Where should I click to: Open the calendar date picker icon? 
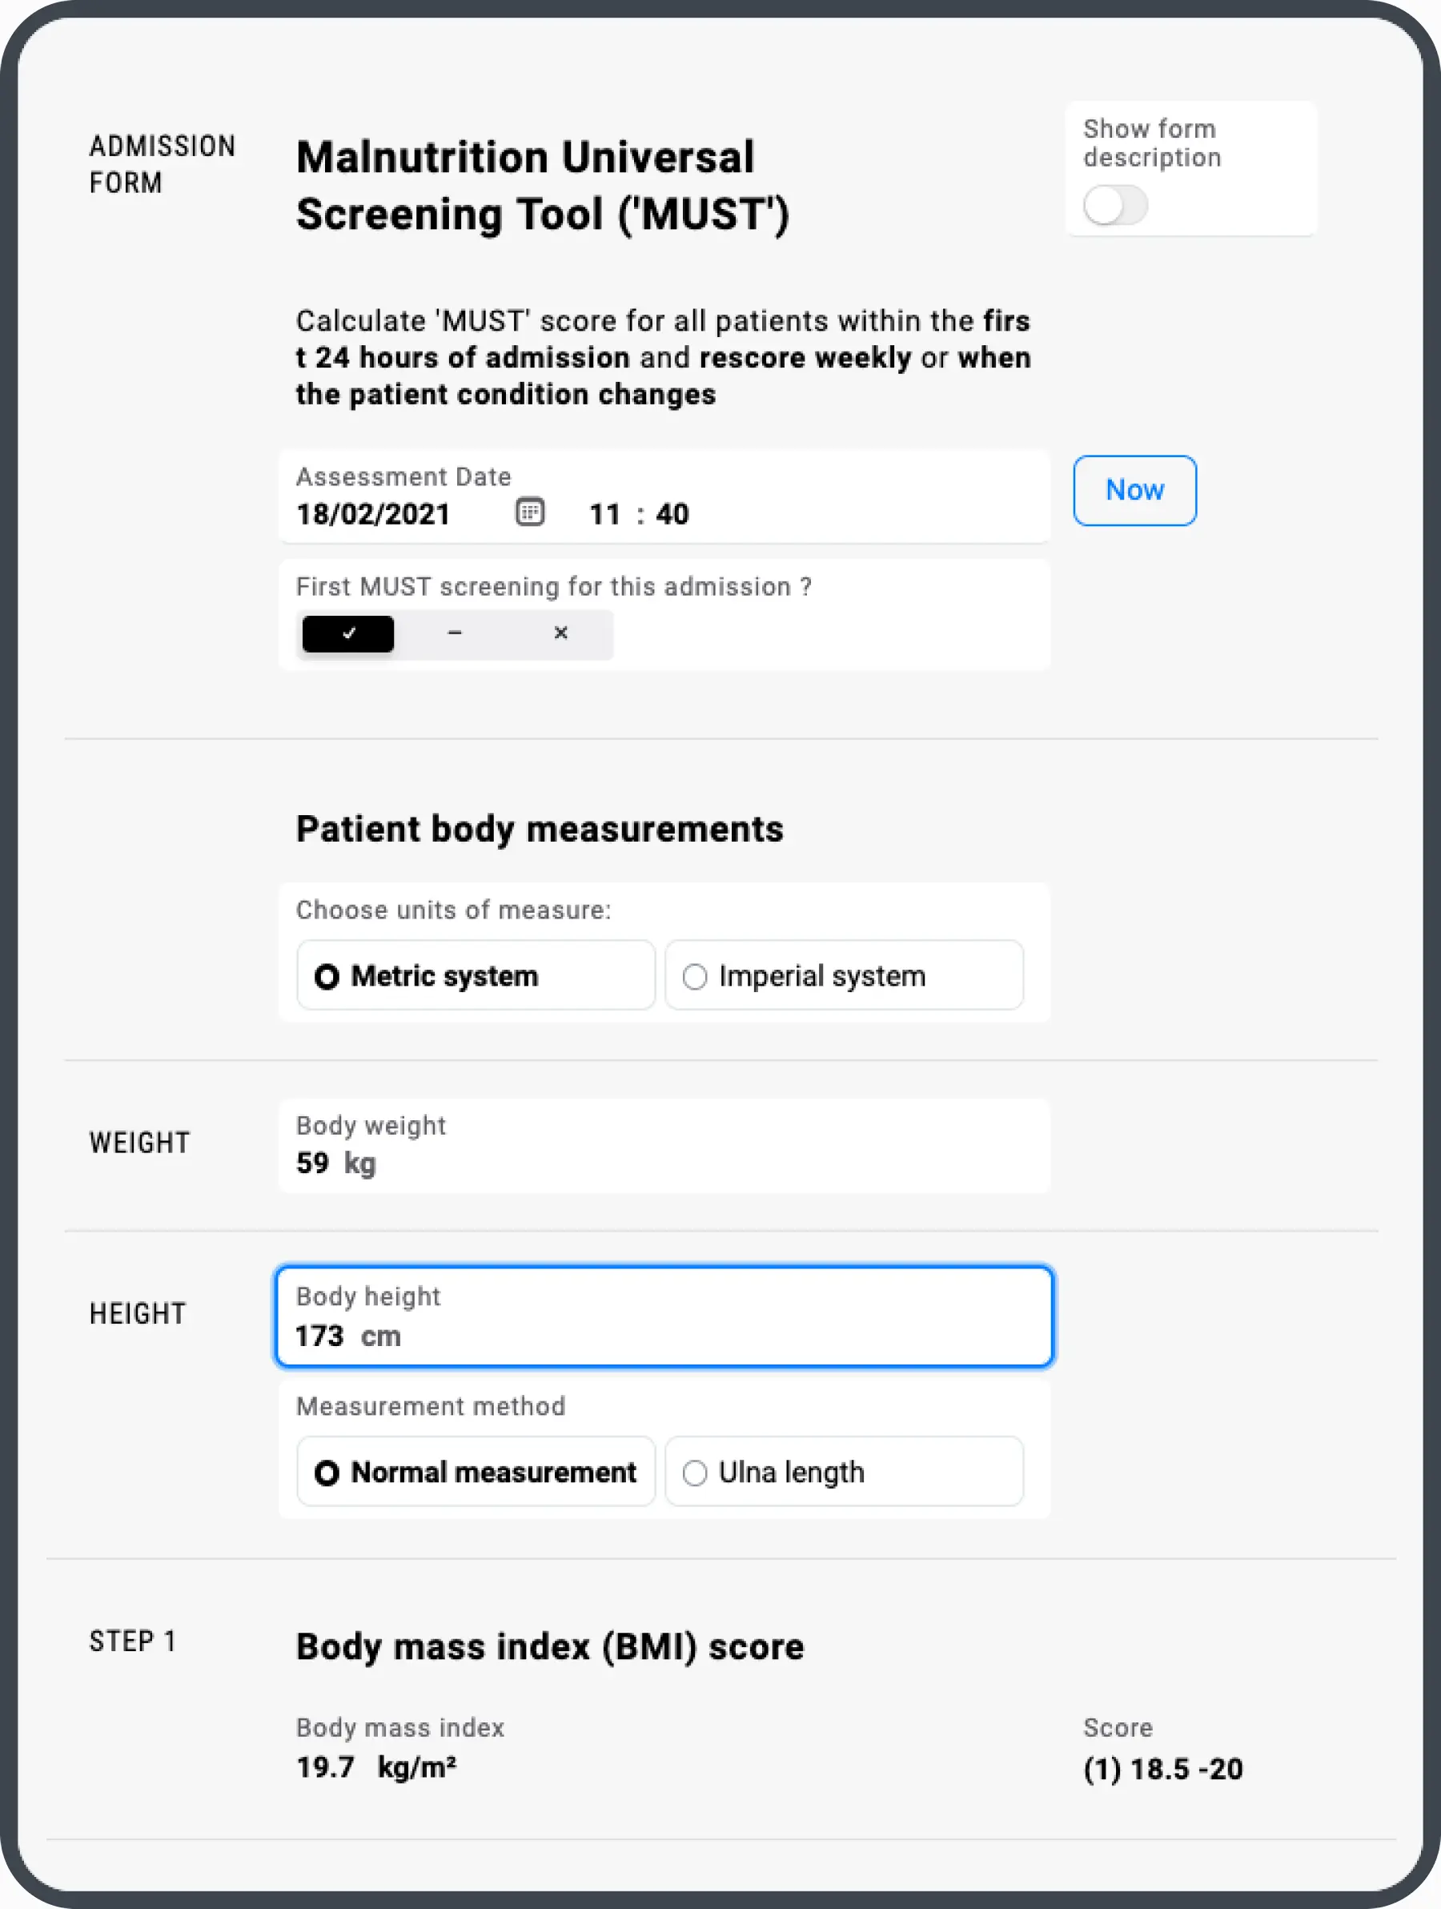[x=530, y=512]
